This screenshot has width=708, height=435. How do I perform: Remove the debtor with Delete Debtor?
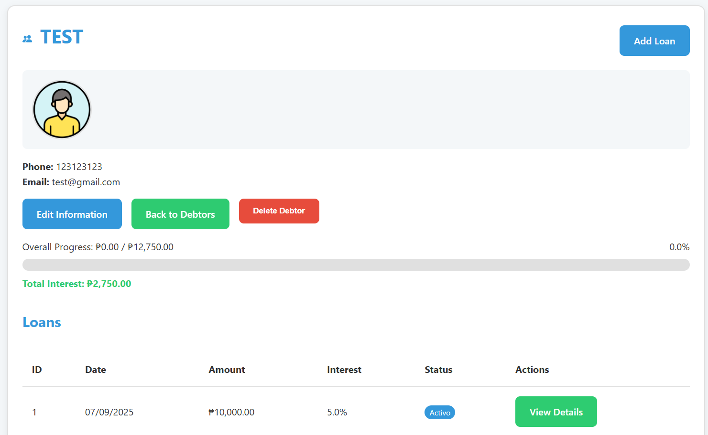point(279,211)
